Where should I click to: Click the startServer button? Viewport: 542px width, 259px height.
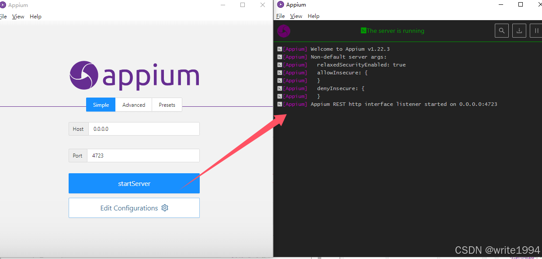[x=134, y=183]
